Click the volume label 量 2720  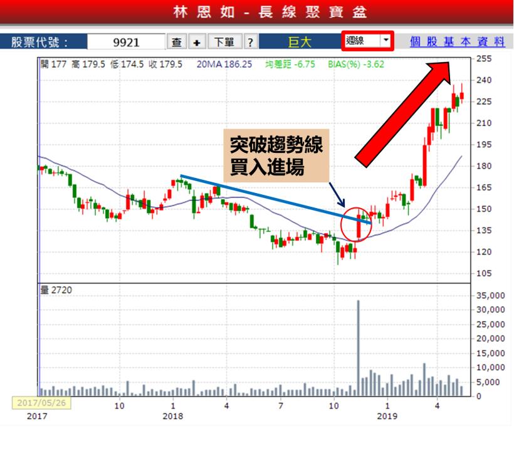[56, 290]
